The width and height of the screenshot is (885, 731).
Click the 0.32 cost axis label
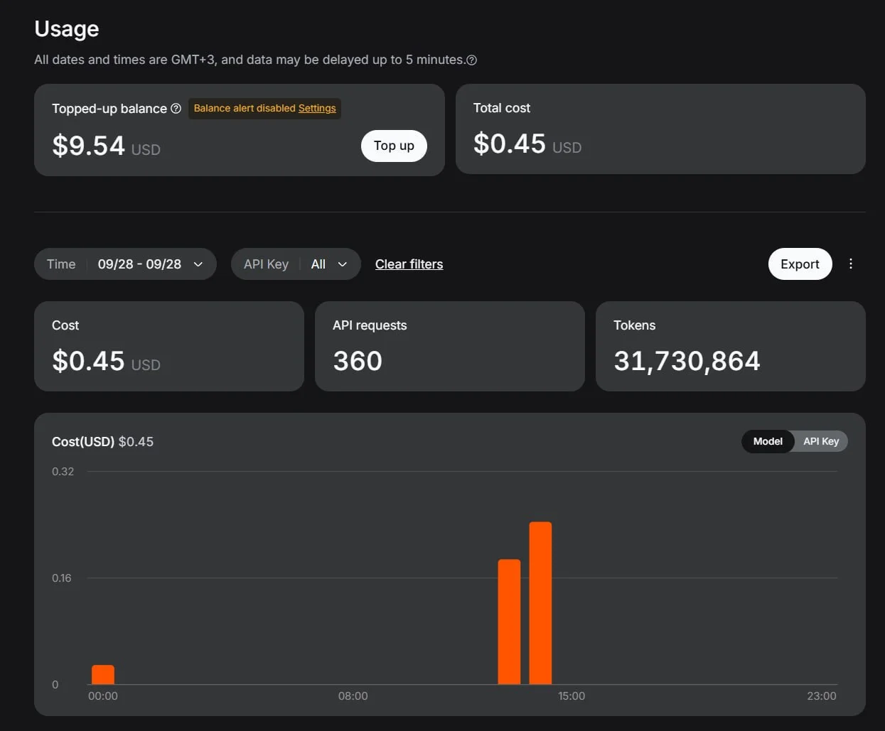tap(63, 472)
